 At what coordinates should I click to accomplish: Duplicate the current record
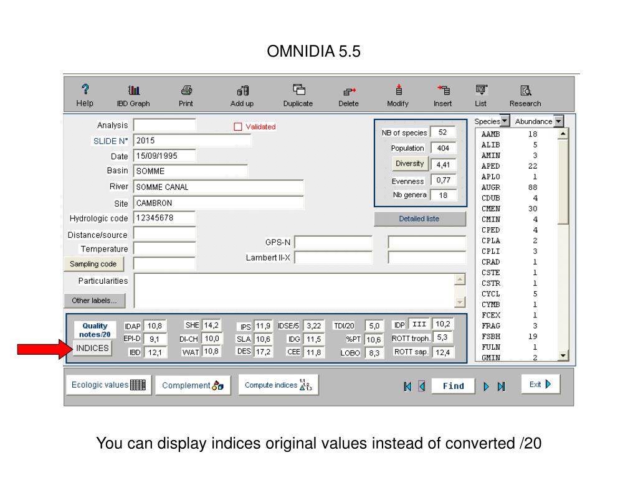point(298,95)
